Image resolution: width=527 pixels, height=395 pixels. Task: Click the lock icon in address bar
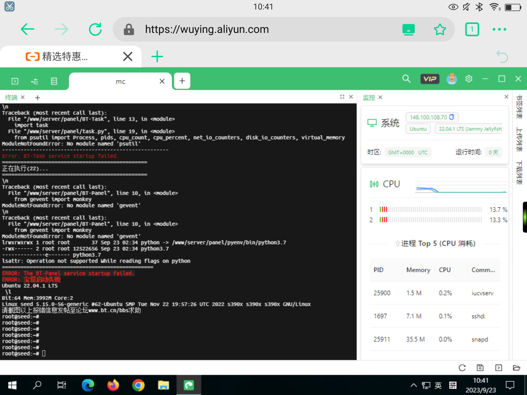129,30
